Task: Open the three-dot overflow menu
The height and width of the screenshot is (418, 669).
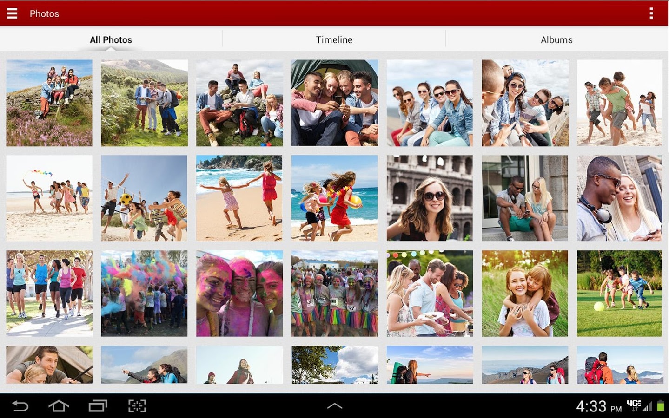Action: pyautogui.click(x=651, y=13)
